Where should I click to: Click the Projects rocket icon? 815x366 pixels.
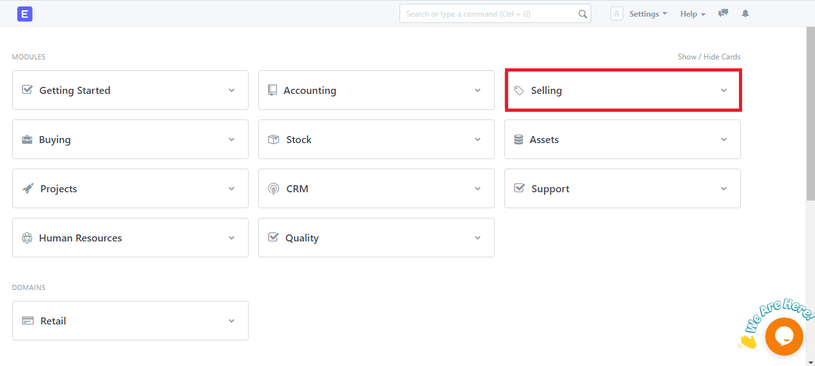27,188
